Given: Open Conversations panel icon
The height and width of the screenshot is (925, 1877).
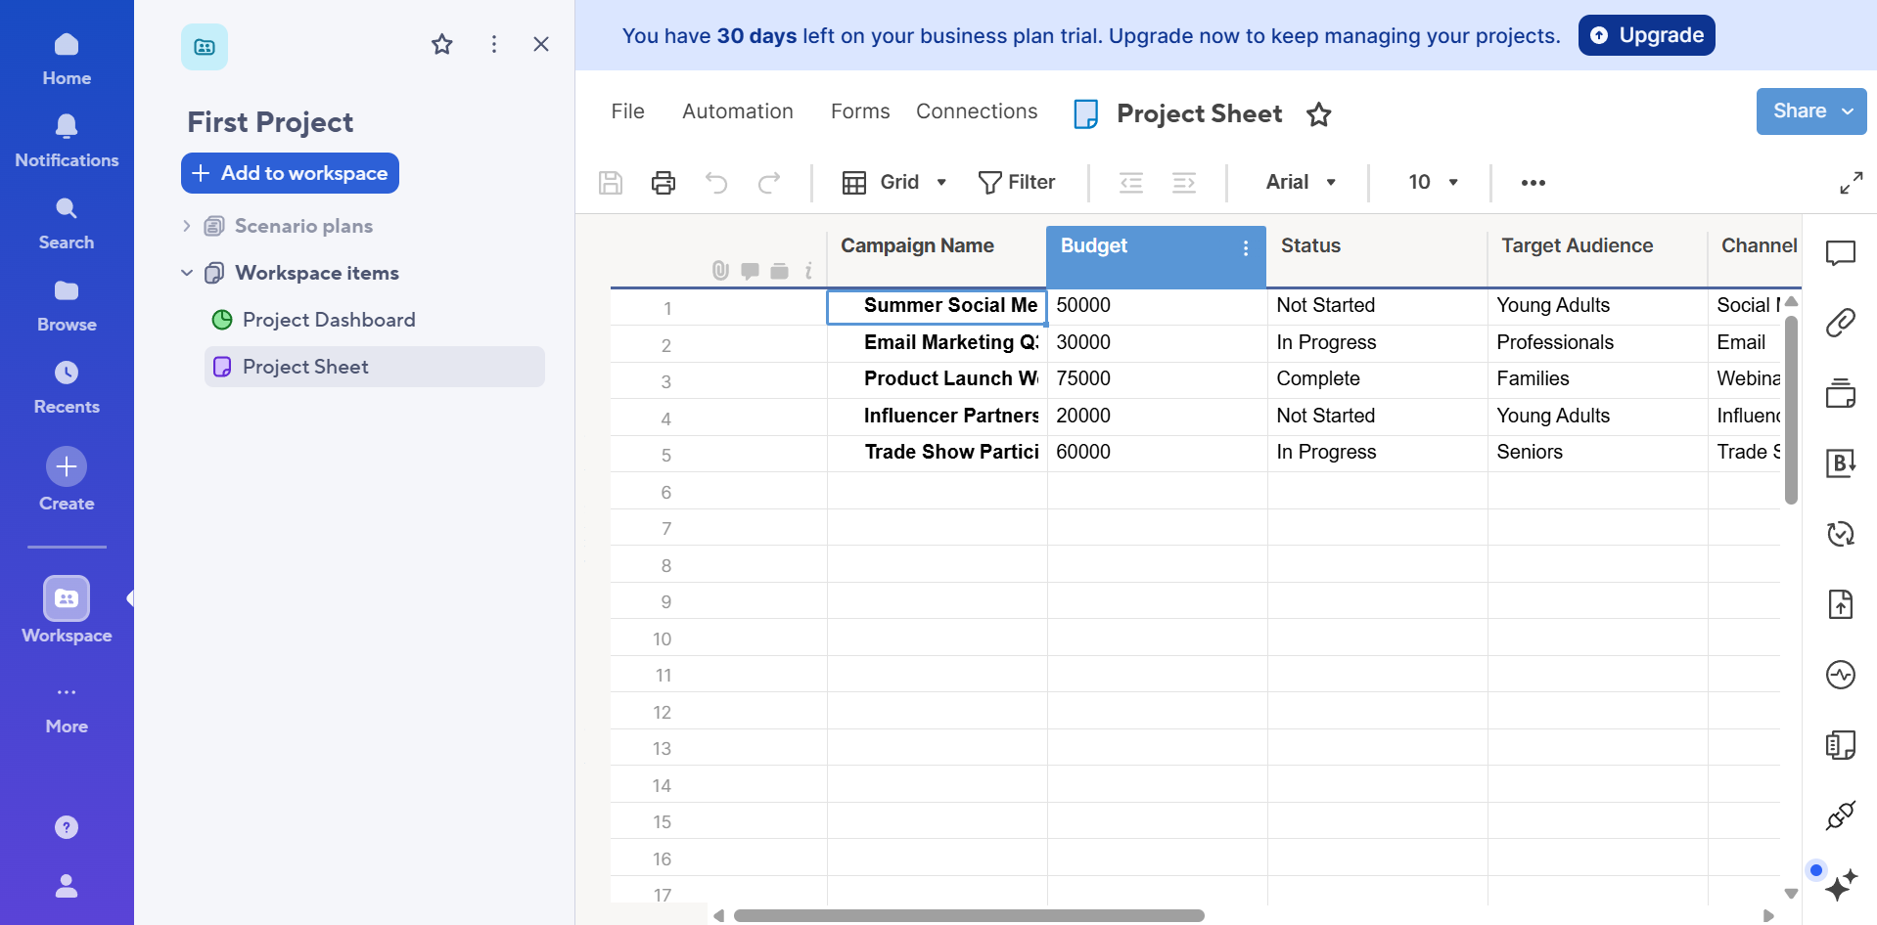Looking at the screenshot, I should 1841,253.
